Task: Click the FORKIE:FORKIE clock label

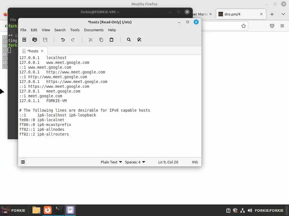Action: 269,210
